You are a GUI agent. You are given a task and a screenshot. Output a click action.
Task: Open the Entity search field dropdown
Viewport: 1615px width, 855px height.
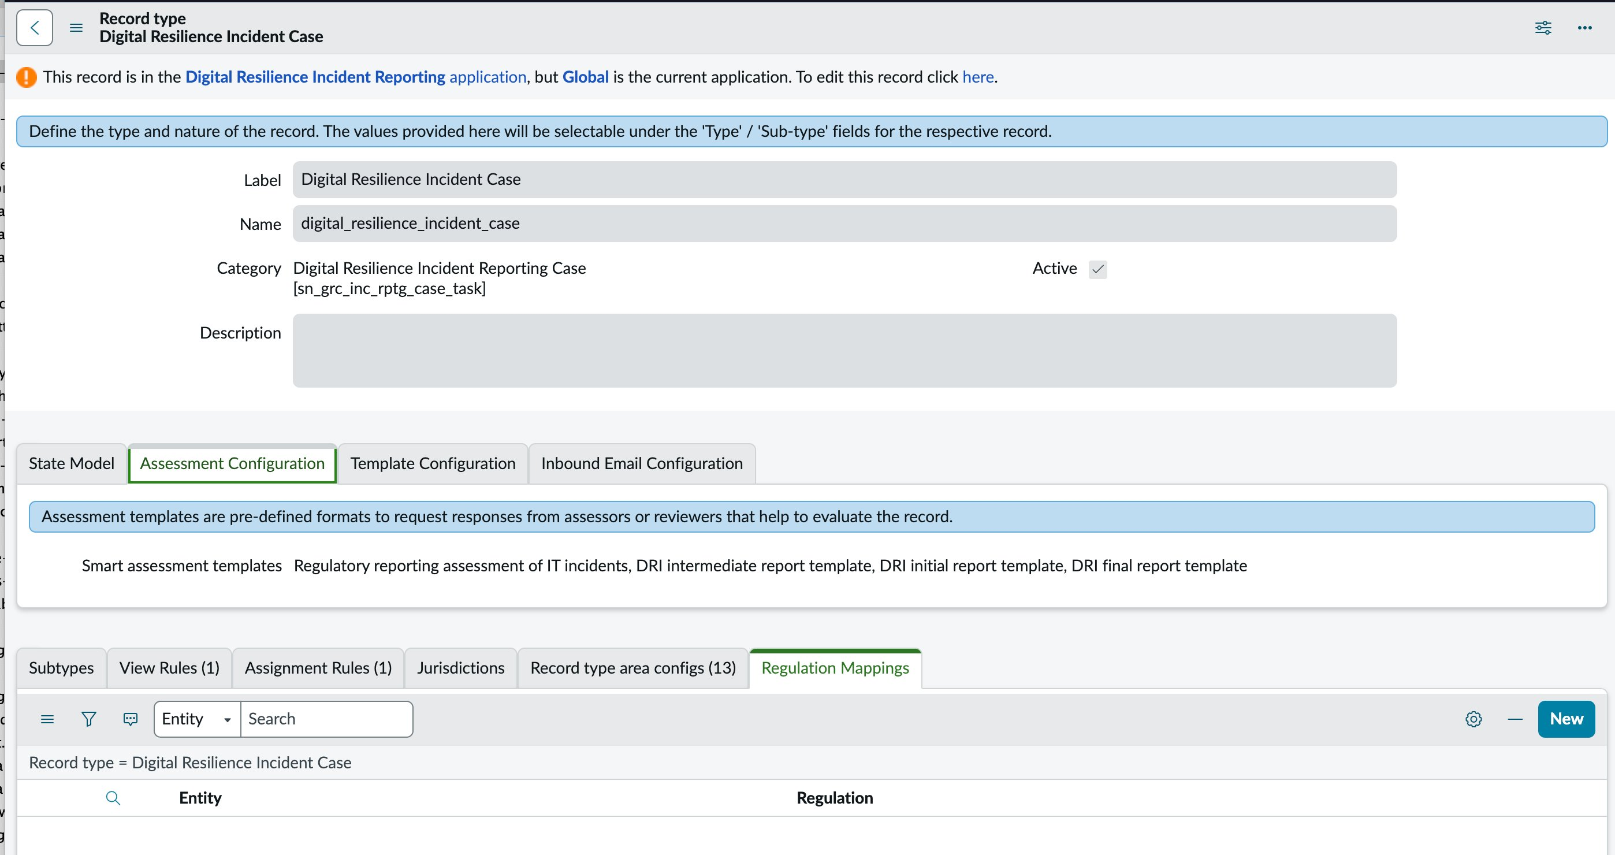197,719
